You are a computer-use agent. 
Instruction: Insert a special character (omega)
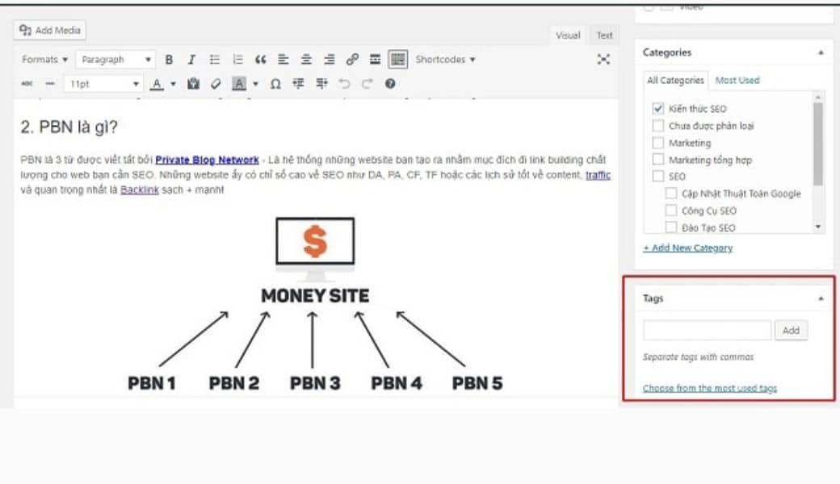pyautogui.click(x=275, y=83)
